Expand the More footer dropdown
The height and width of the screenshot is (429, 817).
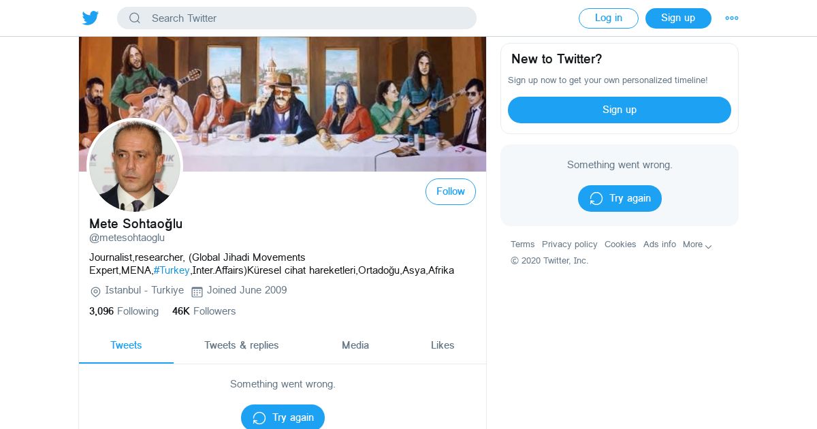pos(698,245)
